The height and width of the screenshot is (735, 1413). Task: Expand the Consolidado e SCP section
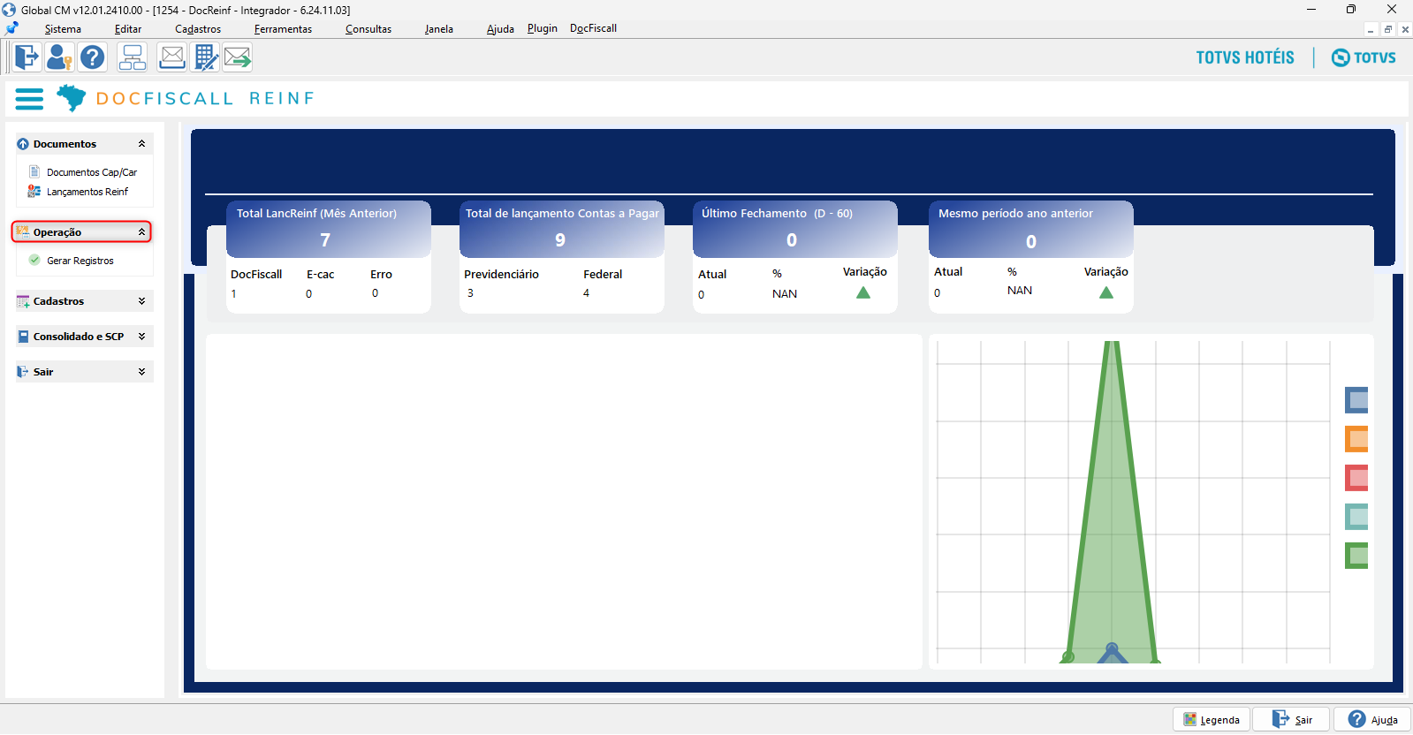(x=141, y=337)
